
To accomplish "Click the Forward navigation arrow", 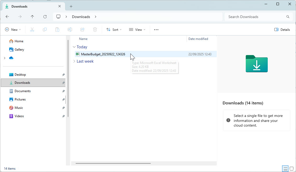I will [20, 17].
